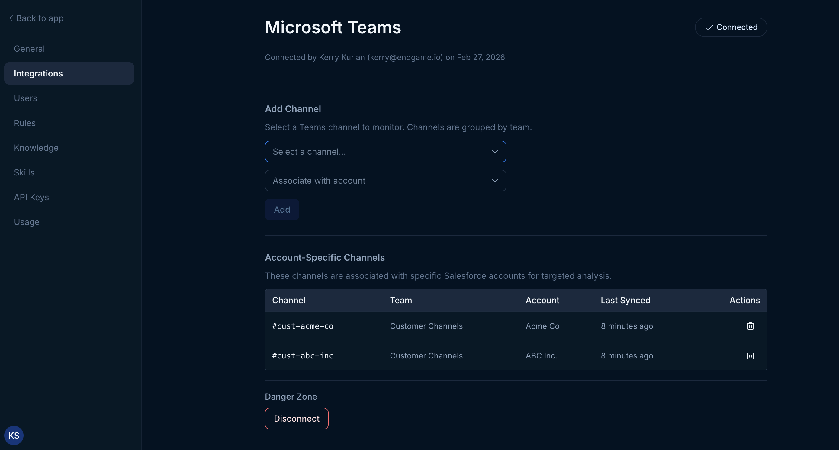Click the chevron on the channel selector
This screenshot has height=450, width=839.
(x=495, y=151)
